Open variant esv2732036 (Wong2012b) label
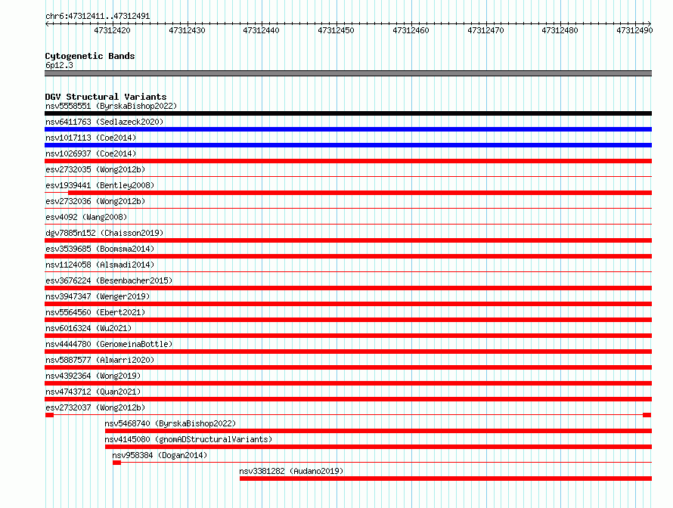Image resolution: width=673 pixels, height=508 pixels. point(95,201)
